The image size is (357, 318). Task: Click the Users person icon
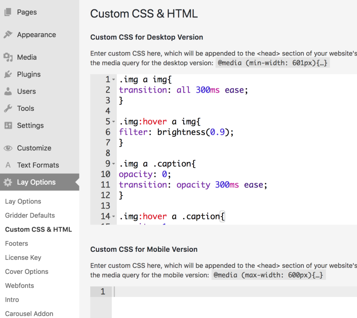click(x=8, y=92)
